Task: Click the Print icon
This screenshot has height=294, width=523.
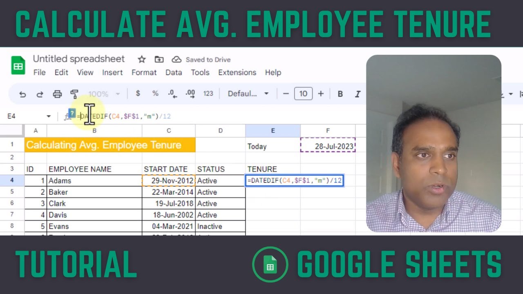Action: (57, 94)
